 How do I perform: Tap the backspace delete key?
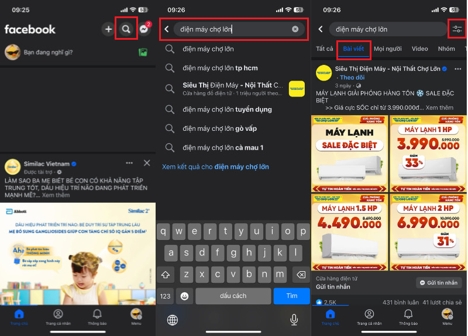[301, 275]
